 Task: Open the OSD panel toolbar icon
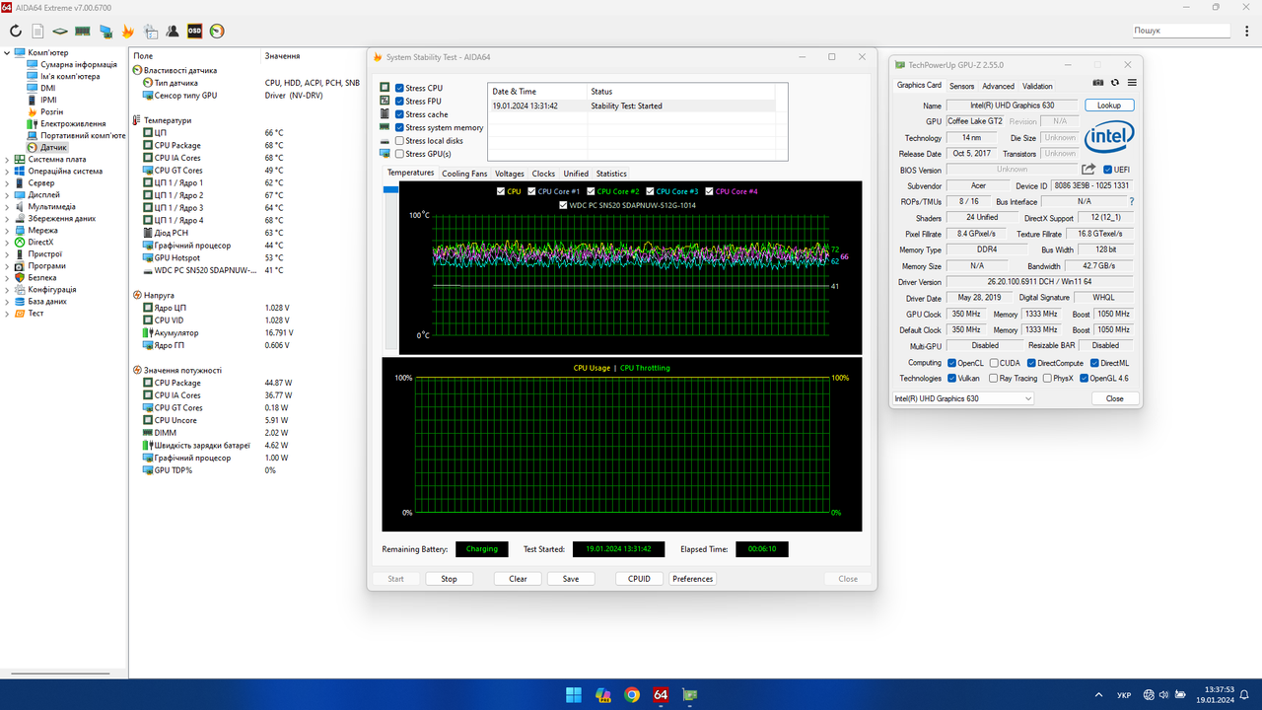tap(195, 32)
